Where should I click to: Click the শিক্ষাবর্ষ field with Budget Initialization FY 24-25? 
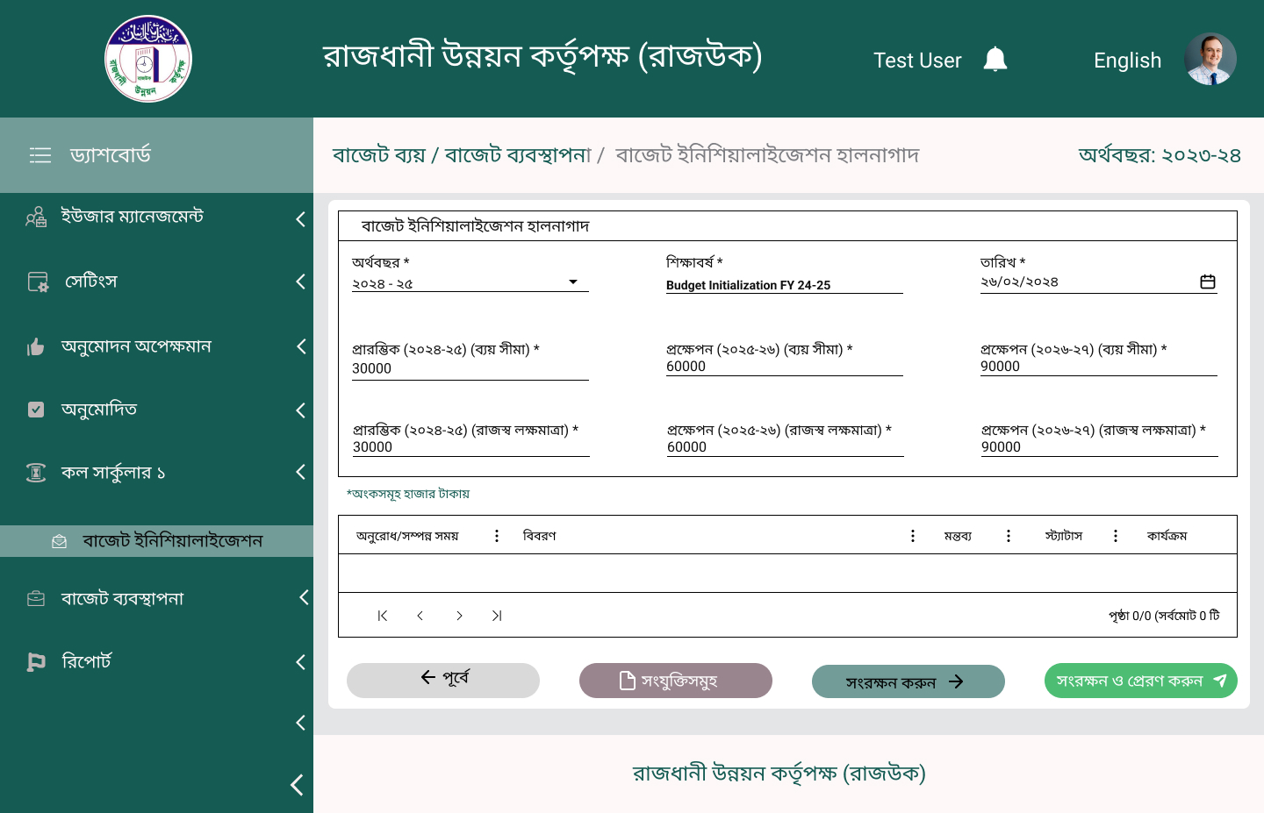[x=784, y=285]
